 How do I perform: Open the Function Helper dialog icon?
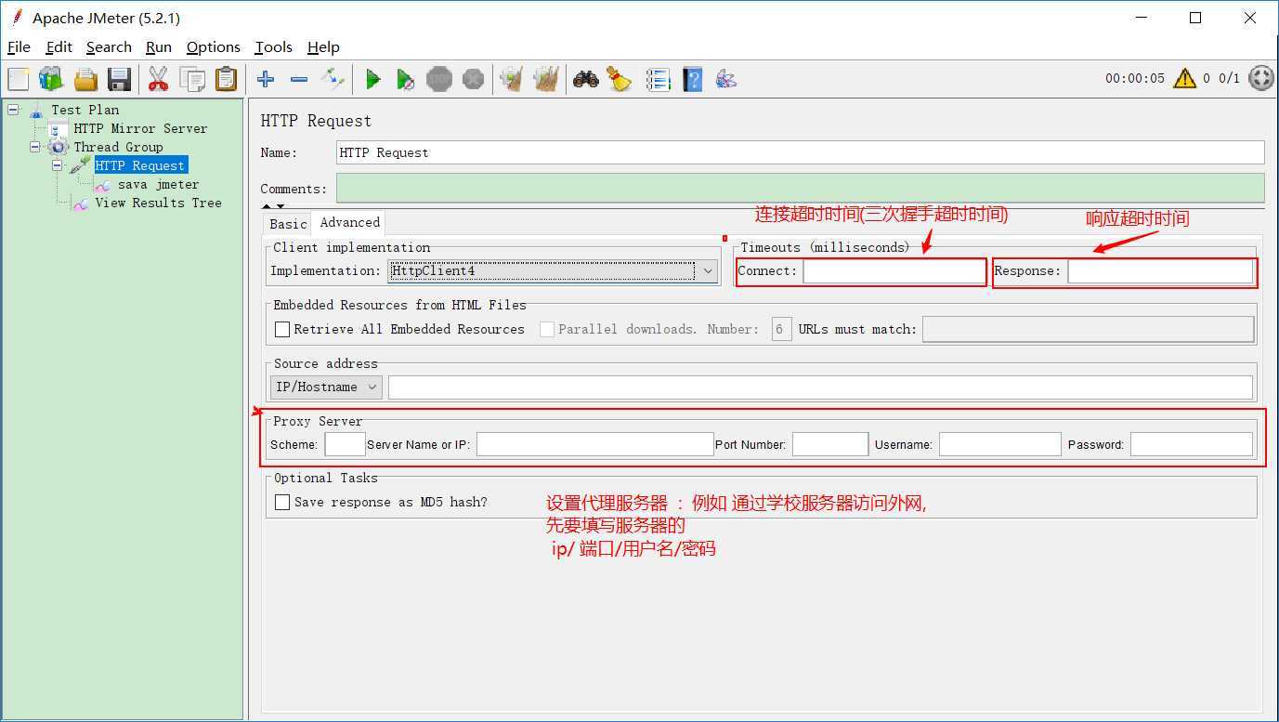tap(659, 79)
